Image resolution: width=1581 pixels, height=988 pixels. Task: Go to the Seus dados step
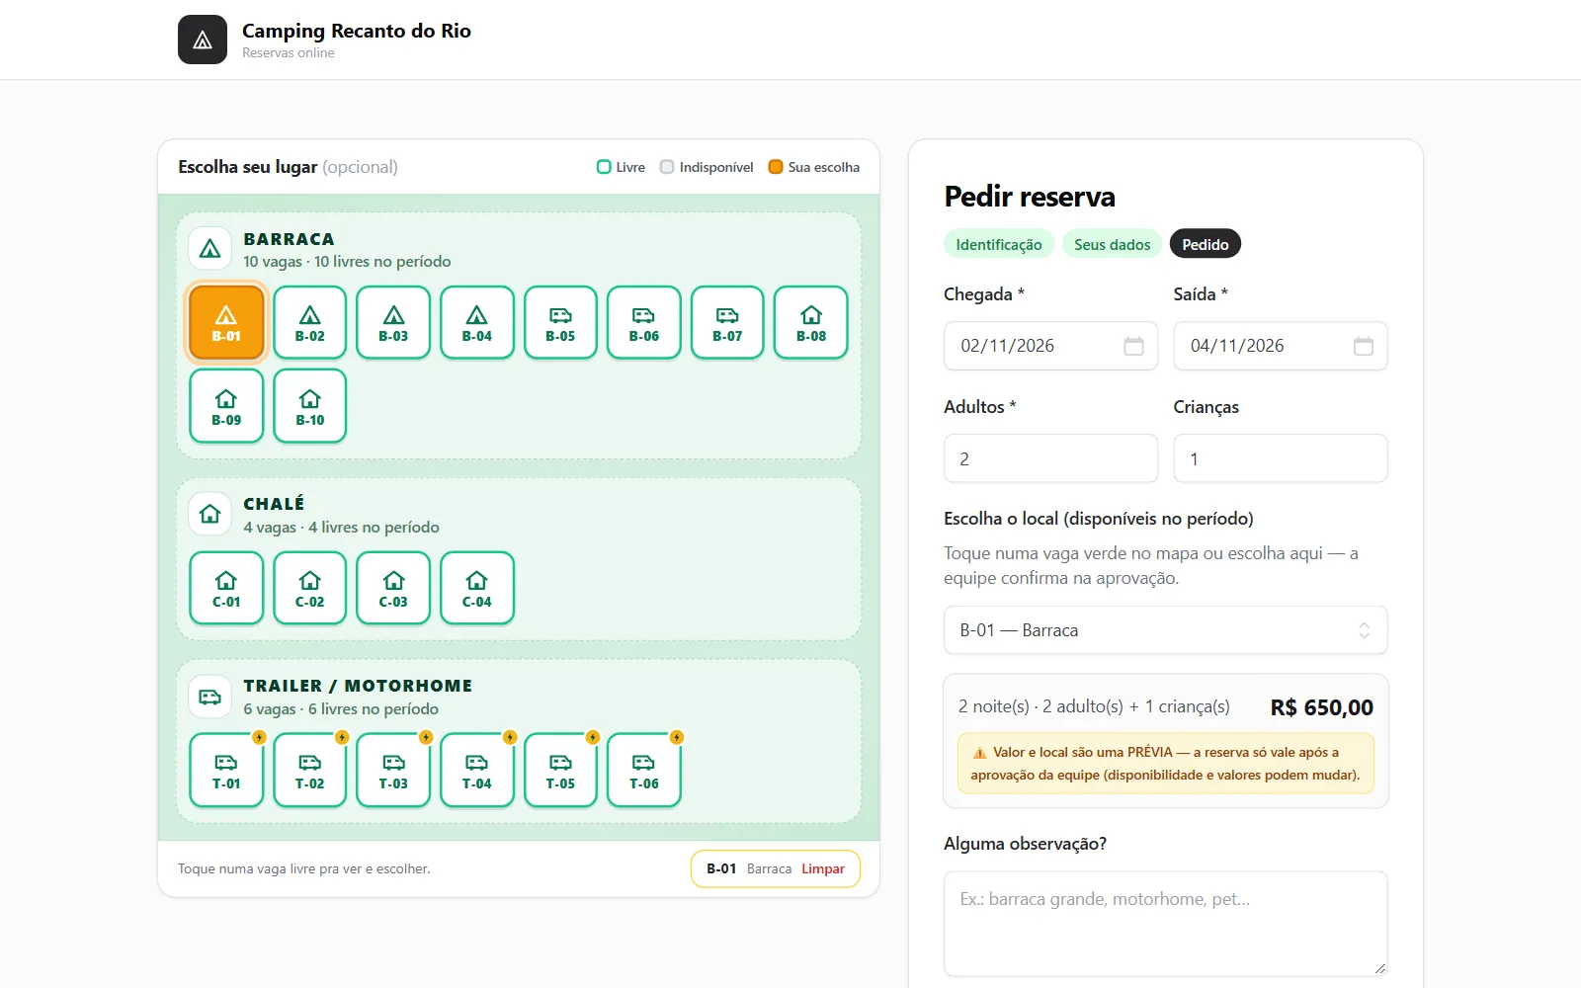pos(1113,244)
